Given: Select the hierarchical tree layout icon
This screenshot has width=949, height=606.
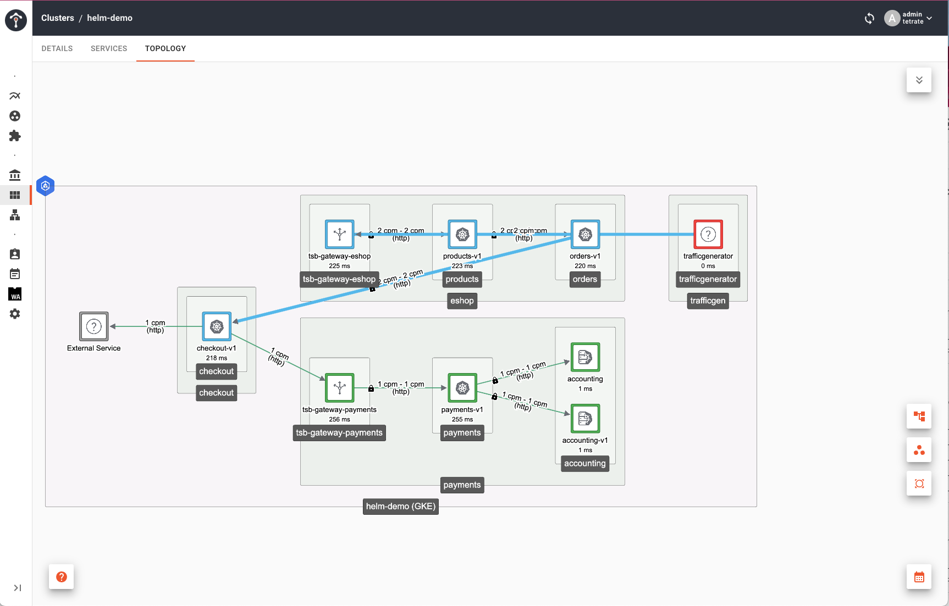Looking at the screenshot, I should (919, 416).
